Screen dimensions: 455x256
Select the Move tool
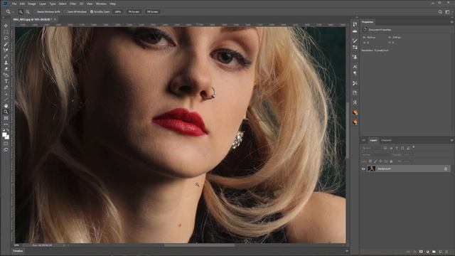[x=6, y=26]
